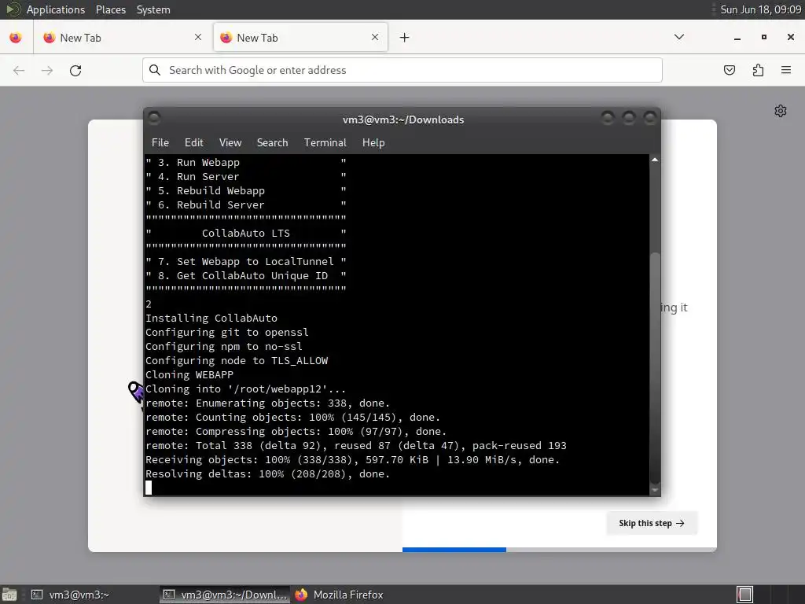
Task: Open the terminal Search menu
Action: [x=272, y=143]
